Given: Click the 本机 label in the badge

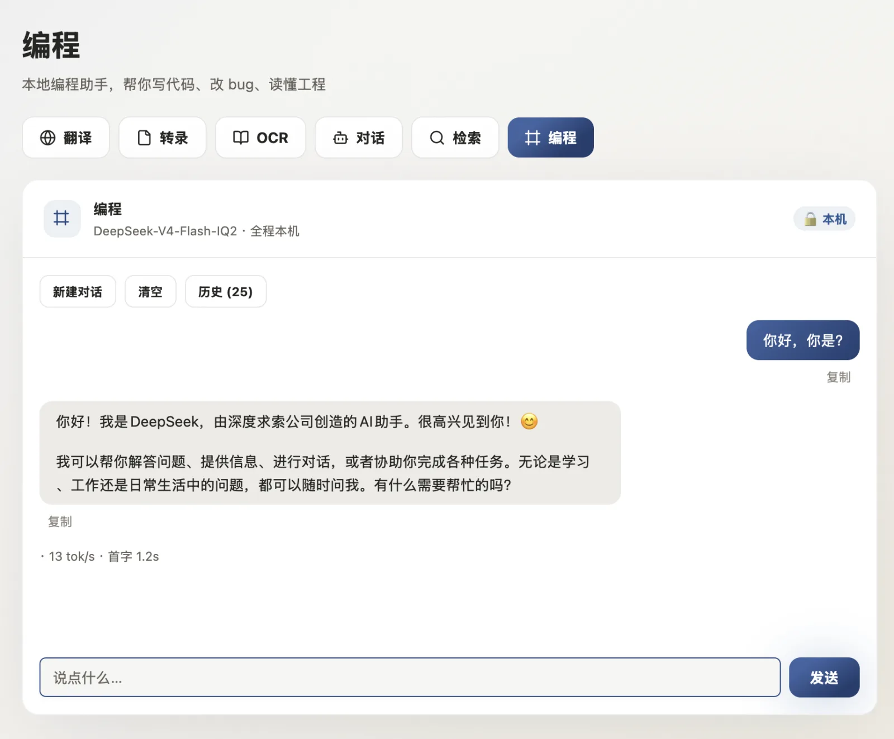Looking at the screenshot, I should click(835, 219).
